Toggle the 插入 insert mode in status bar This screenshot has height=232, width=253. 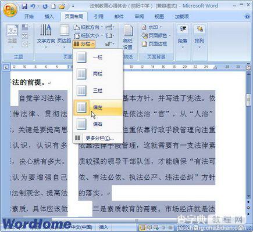[104, 227]
